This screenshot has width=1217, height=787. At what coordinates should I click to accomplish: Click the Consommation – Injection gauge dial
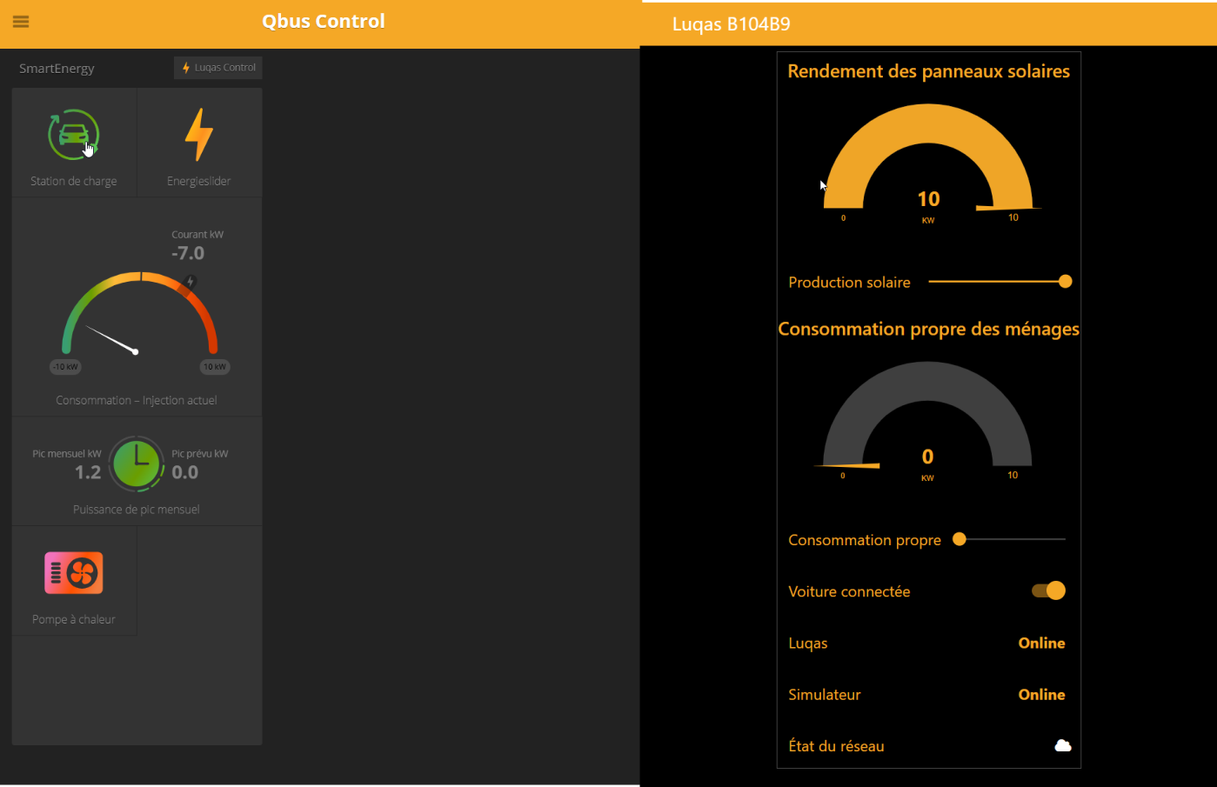point(139,313)
